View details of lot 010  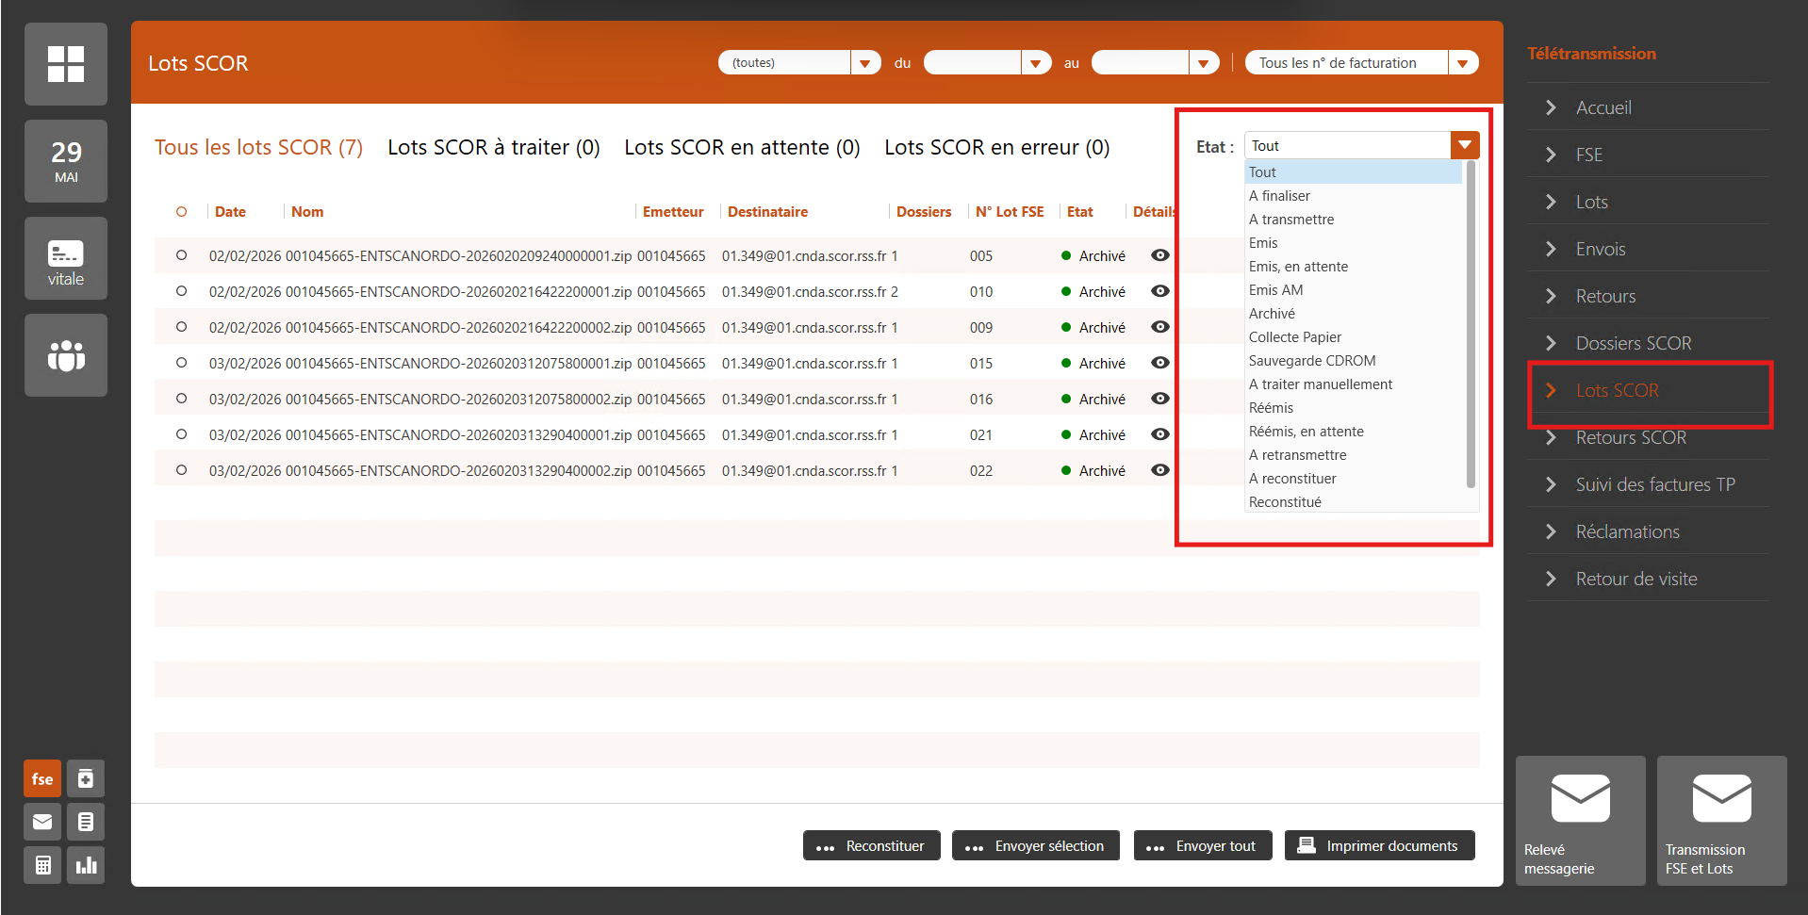(1160, 291)
